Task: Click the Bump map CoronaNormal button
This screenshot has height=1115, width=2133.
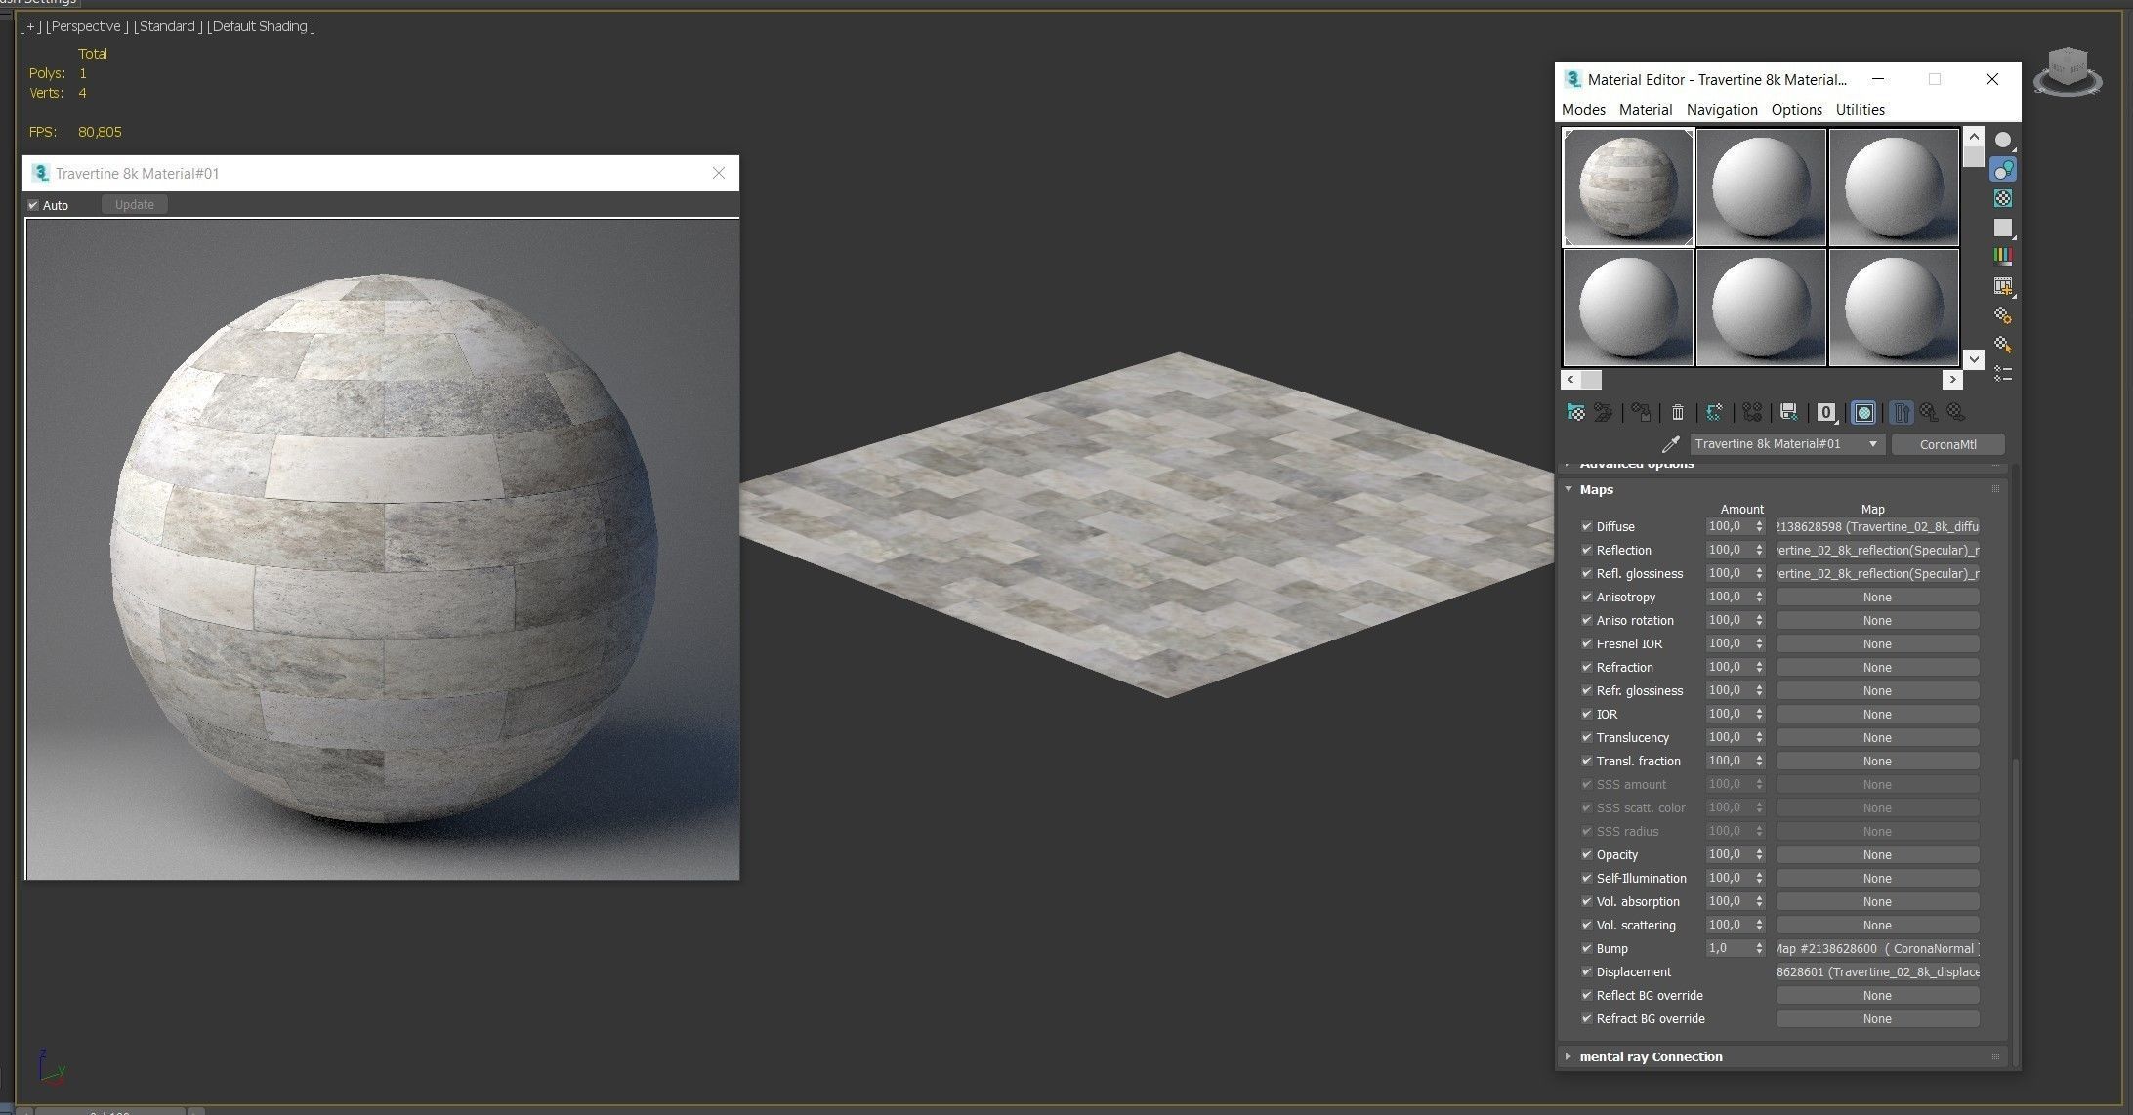Action: [1877, 948]
